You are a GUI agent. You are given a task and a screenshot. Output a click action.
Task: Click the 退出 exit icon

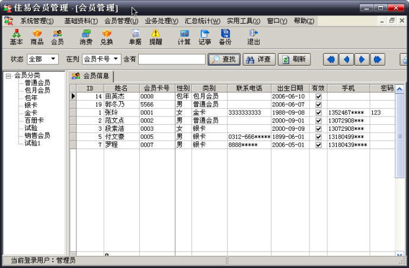point(254,37)
